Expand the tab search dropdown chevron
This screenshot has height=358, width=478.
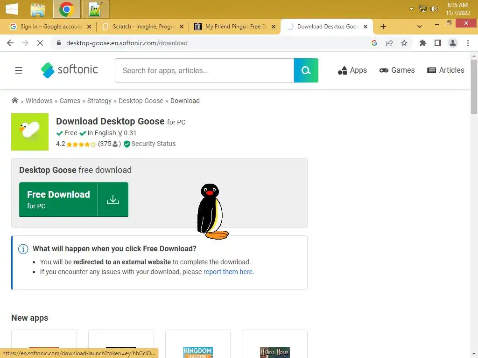click(x=420, y=27)
